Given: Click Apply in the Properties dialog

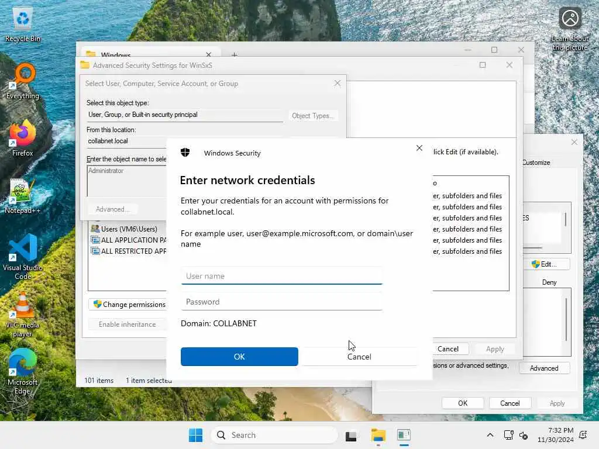Looking at the screenshot, I should pyautogui.click(x=557, y=403).
